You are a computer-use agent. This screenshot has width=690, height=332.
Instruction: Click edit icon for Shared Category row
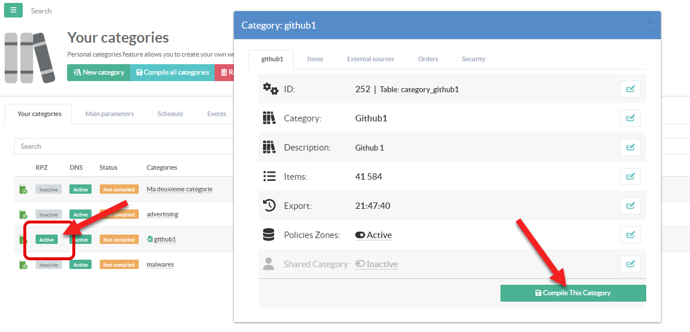click(x=630, y=264)
